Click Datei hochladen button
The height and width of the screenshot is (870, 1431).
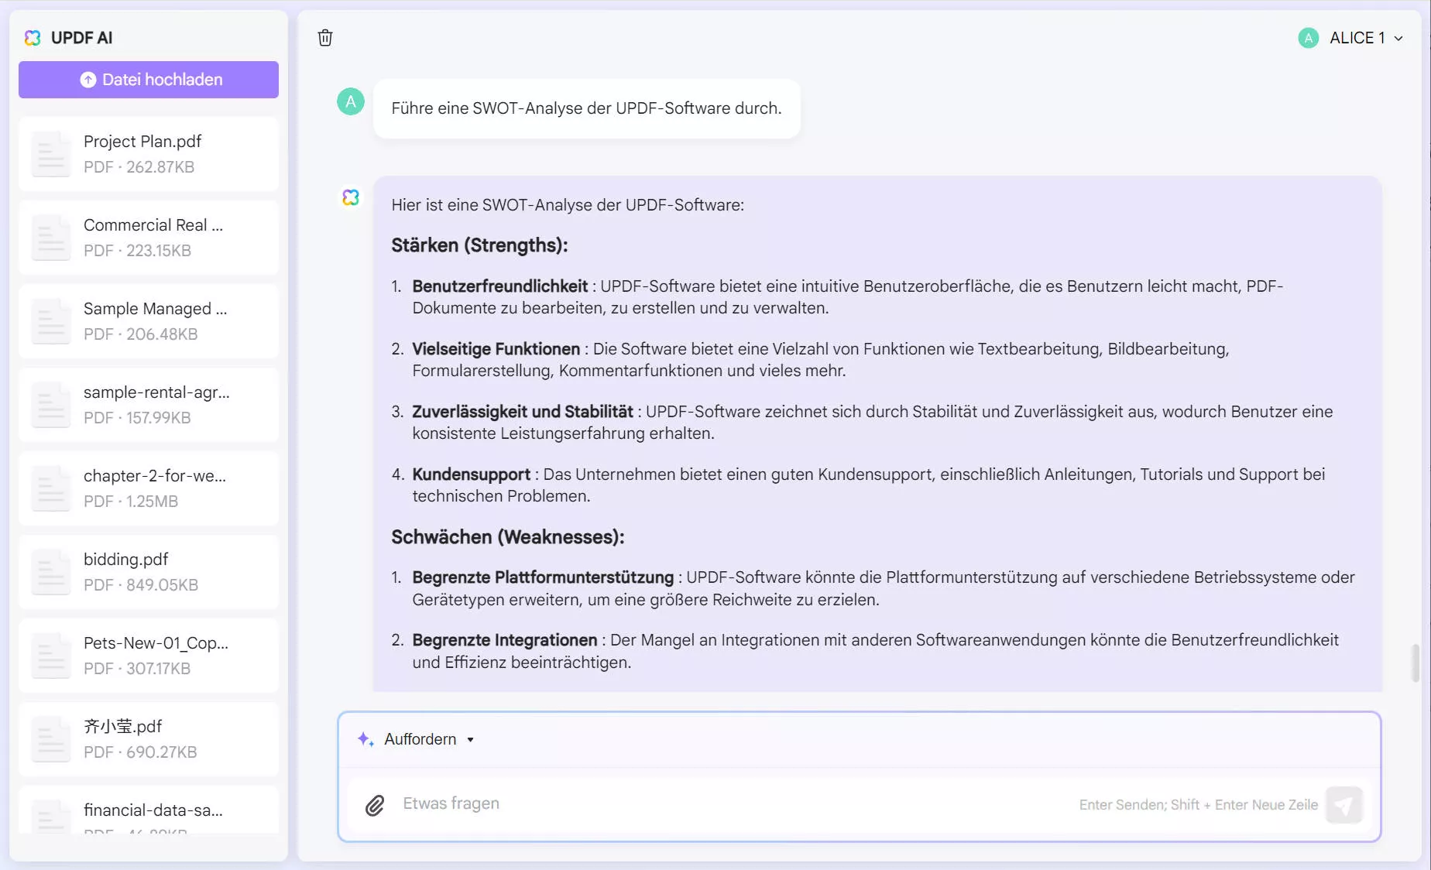[148, 79]
